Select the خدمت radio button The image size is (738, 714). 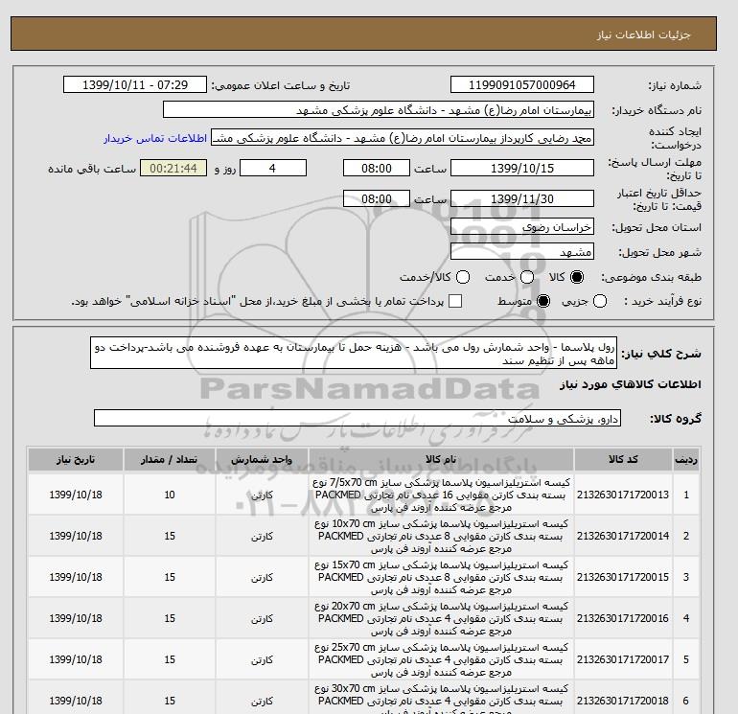coord(527,277)
